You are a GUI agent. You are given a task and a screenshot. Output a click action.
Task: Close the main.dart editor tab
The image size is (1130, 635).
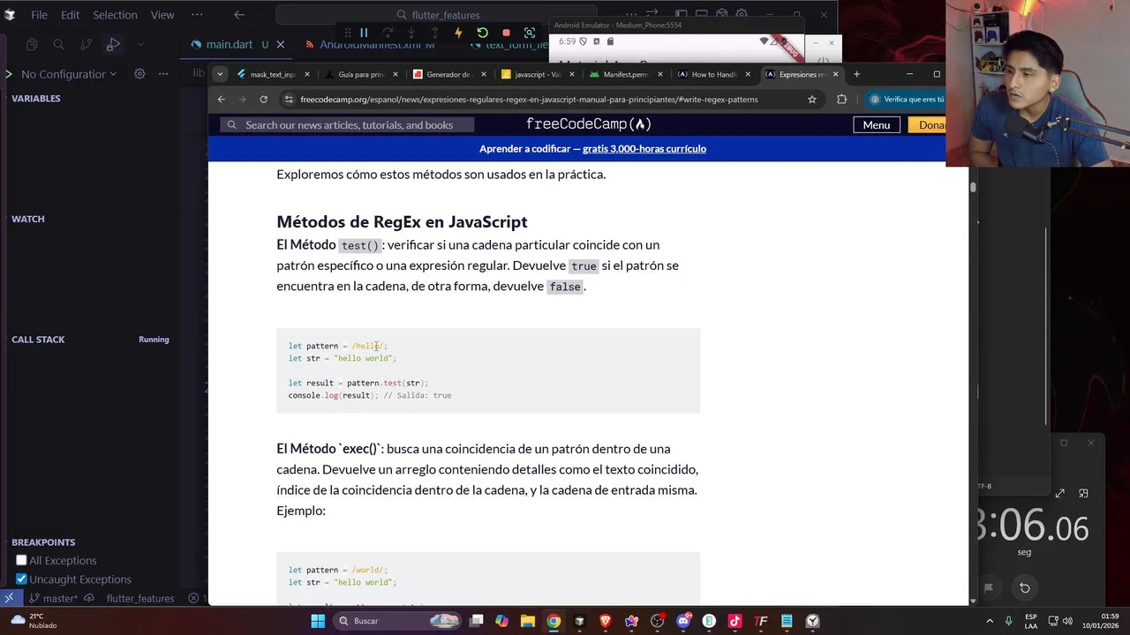(x=281, y=44)
